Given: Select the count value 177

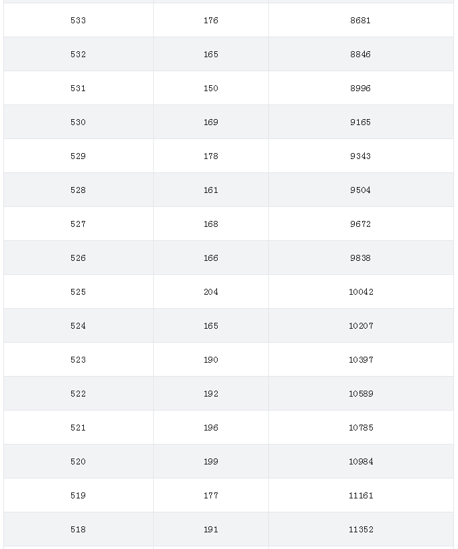Looking at the screenshot, I should click(x=211, y=496).
